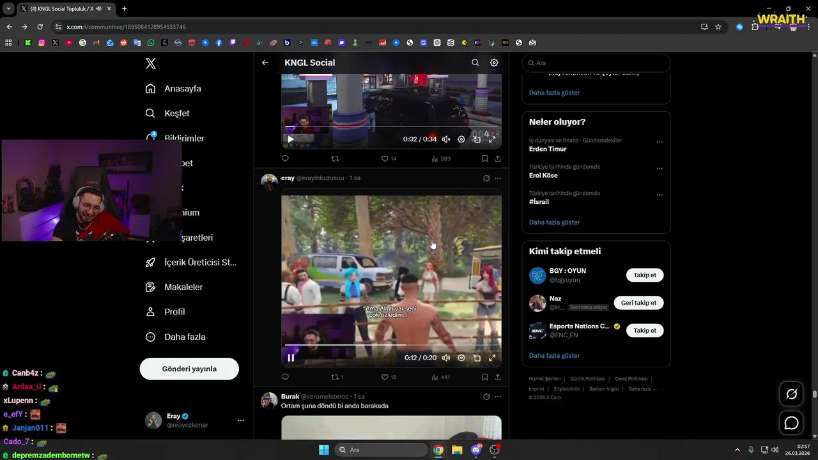Like the post with 15 likes
The height and width of the screenshot is (460, 818).
389,377
